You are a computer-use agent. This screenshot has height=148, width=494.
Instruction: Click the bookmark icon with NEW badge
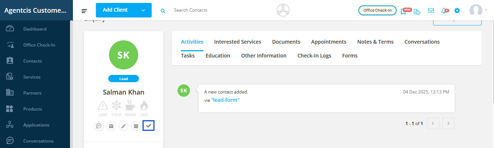404,11
